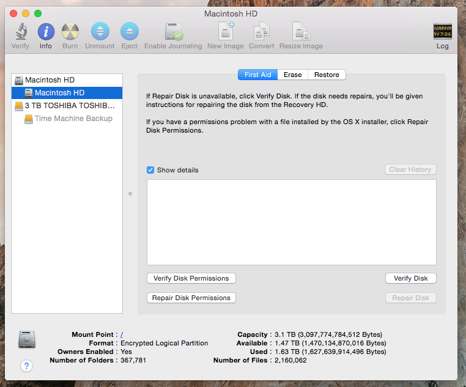
Task: Switch to the First Aid tab
Action: (257, 75)
